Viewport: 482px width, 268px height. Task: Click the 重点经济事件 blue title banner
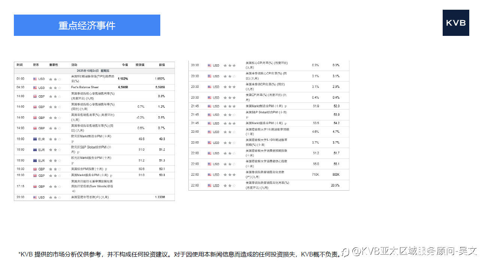[x=87, y=25]
